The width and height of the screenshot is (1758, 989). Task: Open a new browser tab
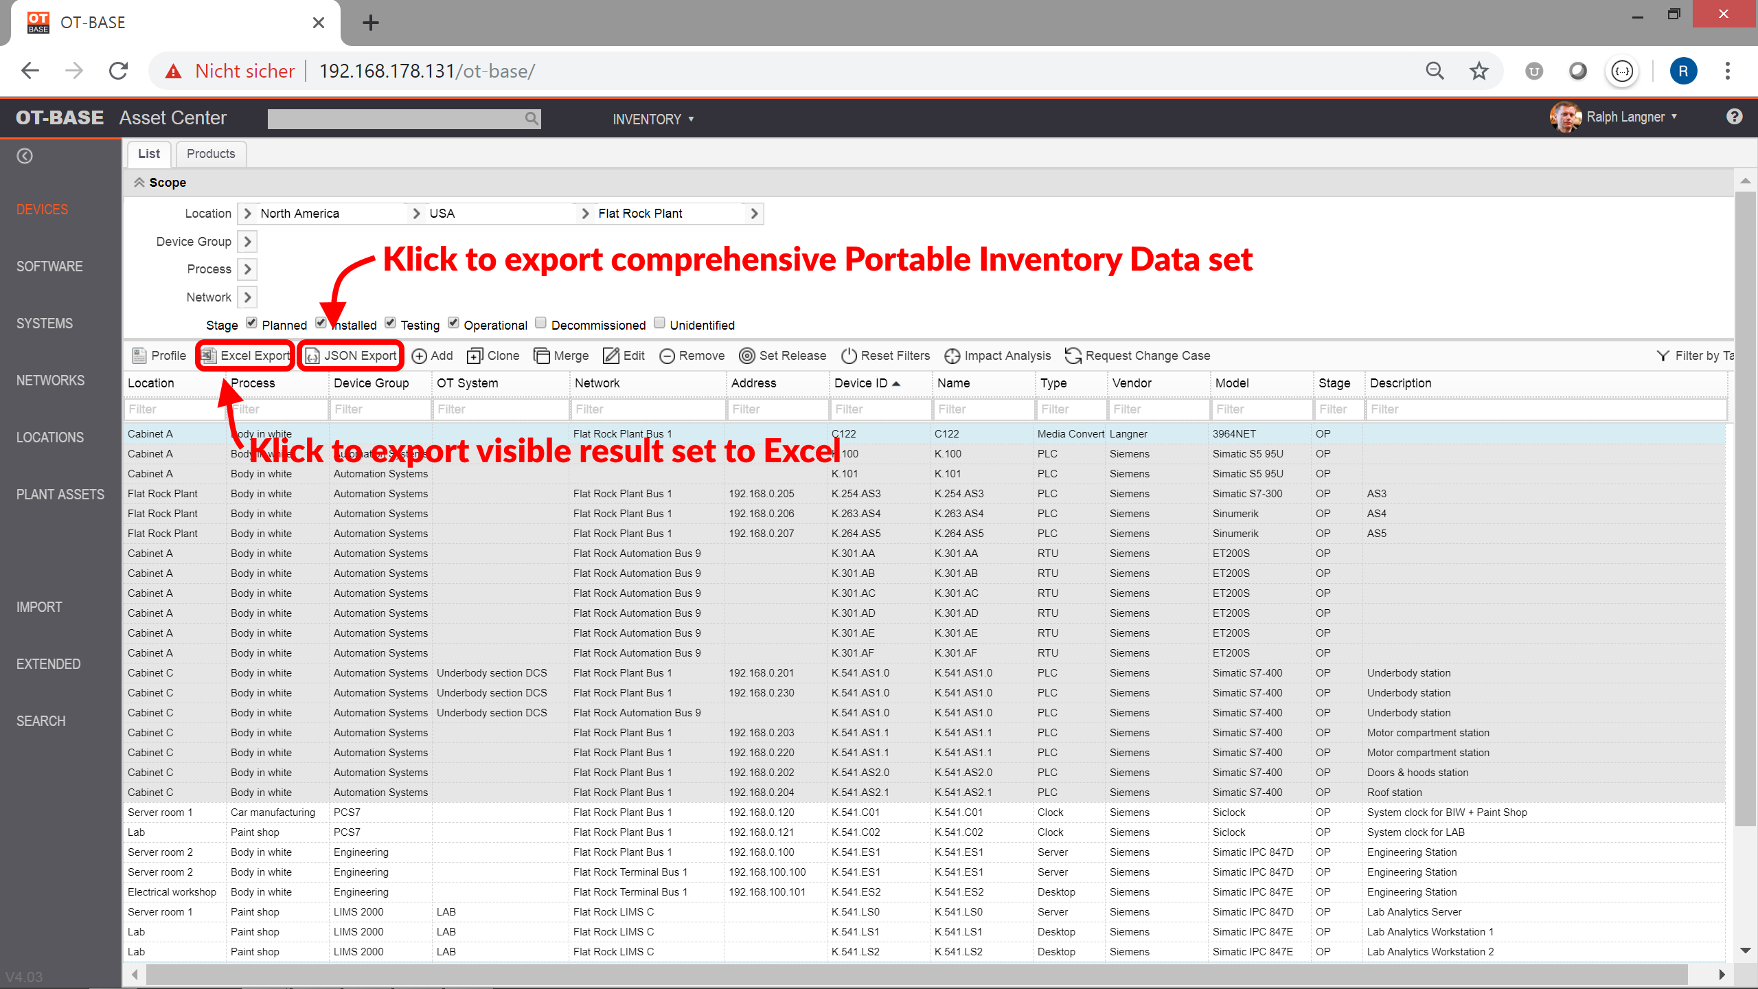point(371,23)
